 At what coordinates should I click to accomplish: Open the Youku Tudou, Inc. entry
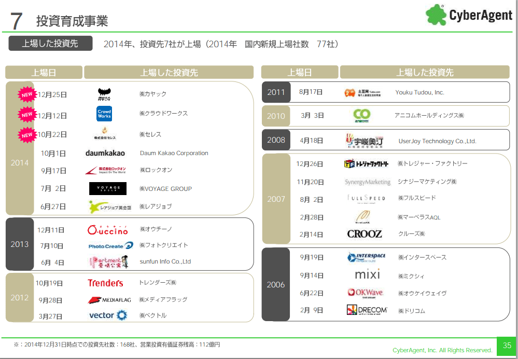click(x=419, y=92)
